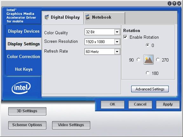Select the 90 degree rotation radio

139,60
